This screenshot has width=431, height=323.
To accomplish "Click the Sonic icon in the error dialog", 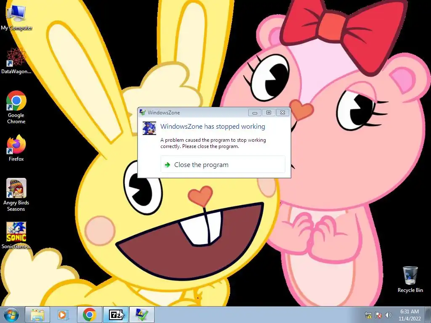I will (149, 128).
